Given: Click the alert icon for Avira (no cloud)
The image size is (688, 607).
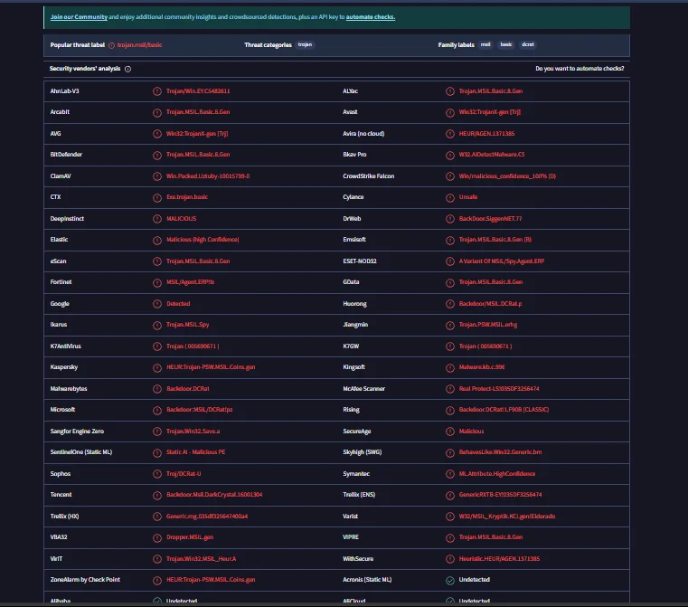Looking at the screenshot, I should coord(449,134).
